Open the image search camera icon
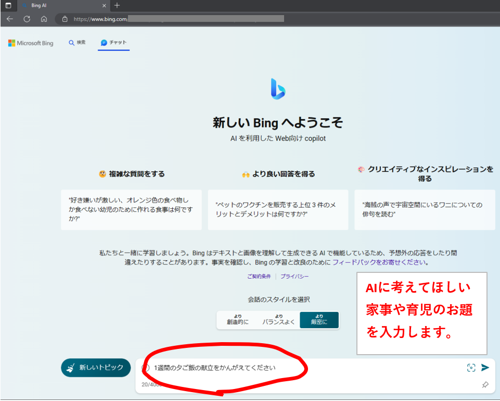This screenshot has height=401, width=500. 471,368
